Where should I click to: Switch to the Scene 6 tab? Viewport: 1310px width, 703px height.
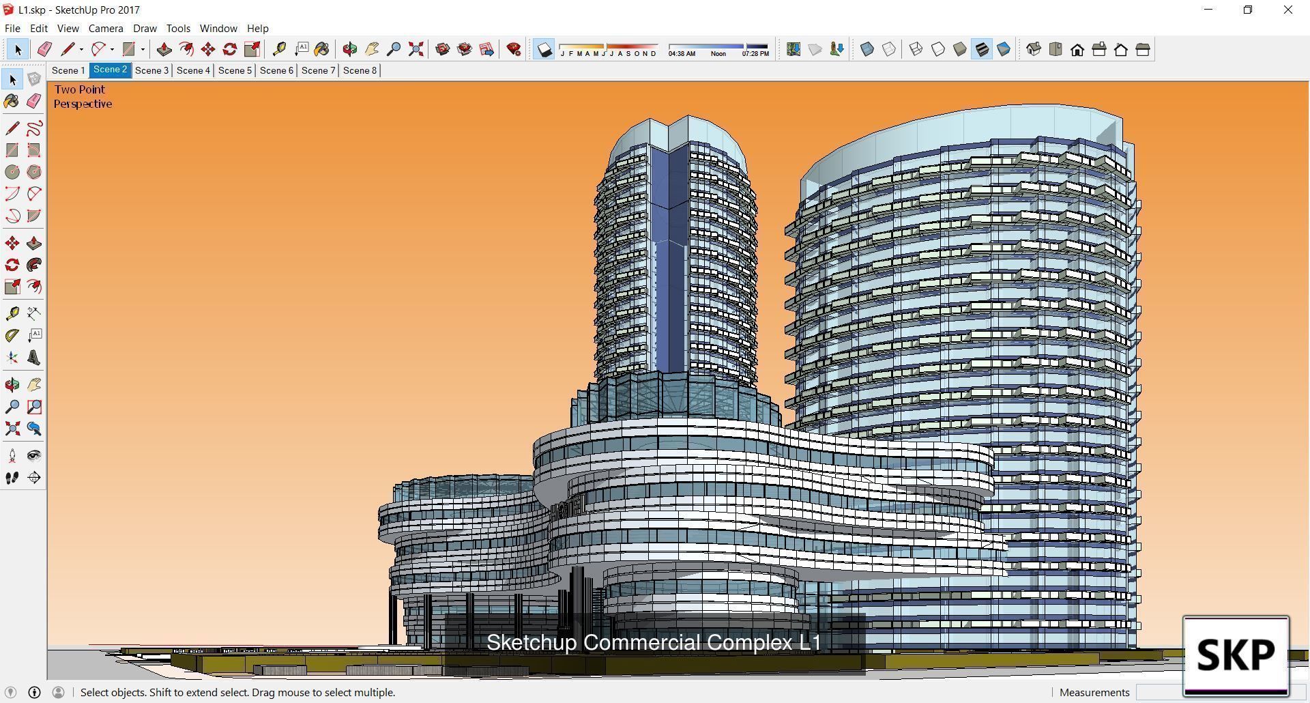276,70
